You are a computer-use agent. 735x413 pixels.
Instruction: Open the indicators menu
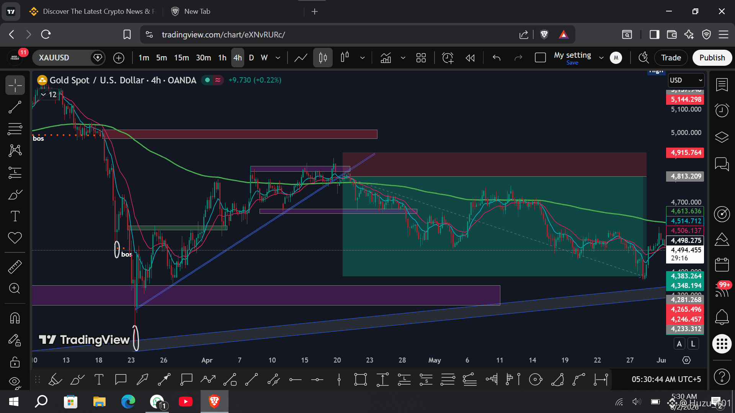pyautogui.click(x=386, y=58)
